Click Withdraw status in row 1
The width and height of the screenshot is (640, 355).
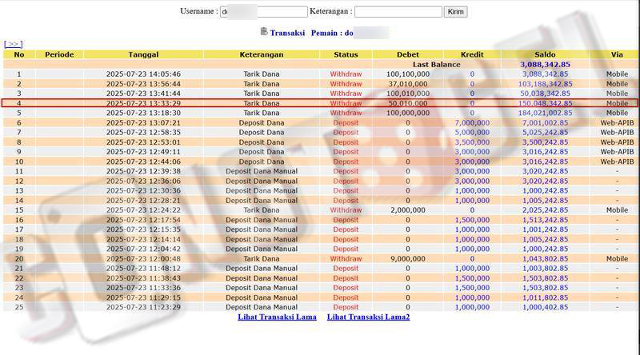pyautogui.click(x=346, y=74)
